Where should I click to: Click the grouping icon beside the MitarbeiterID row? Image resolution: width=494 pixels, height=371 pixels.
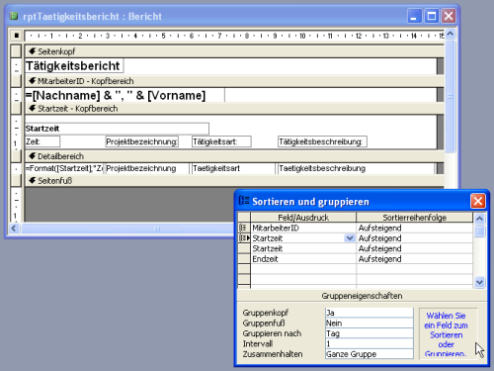click(x=243, y=228)
